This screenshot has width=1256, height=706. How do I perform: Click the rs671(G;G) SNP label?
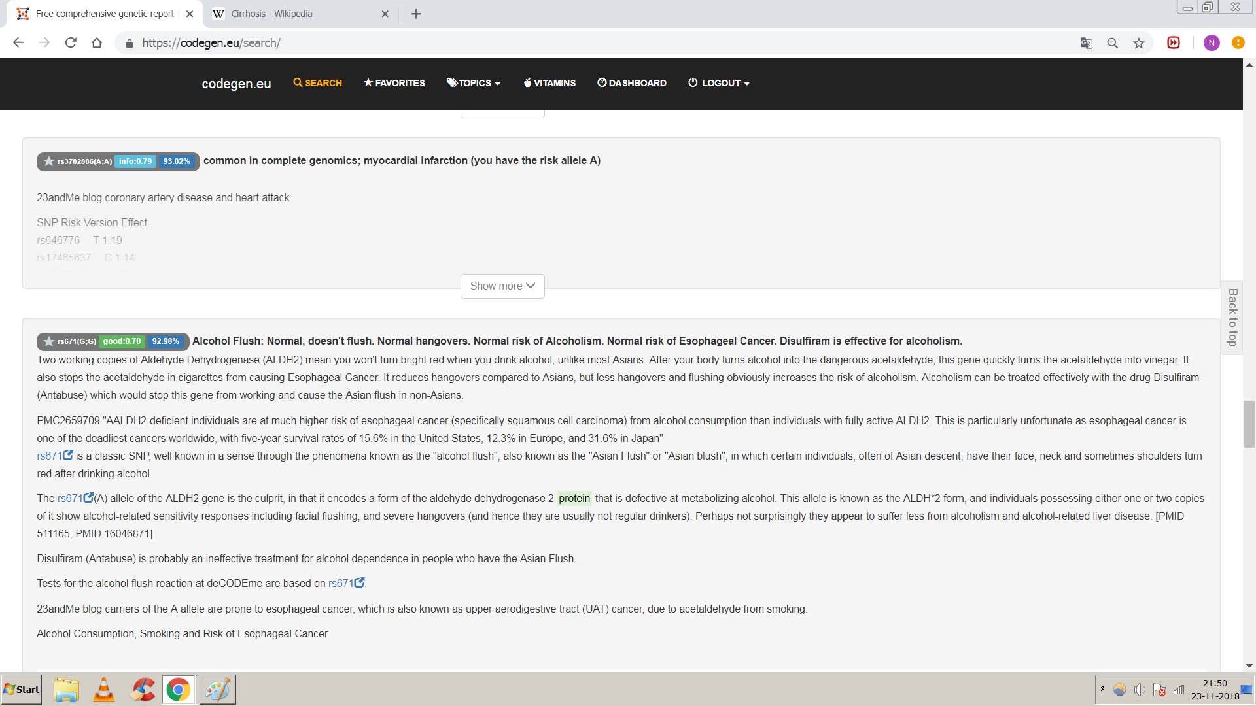click(77, 341)
